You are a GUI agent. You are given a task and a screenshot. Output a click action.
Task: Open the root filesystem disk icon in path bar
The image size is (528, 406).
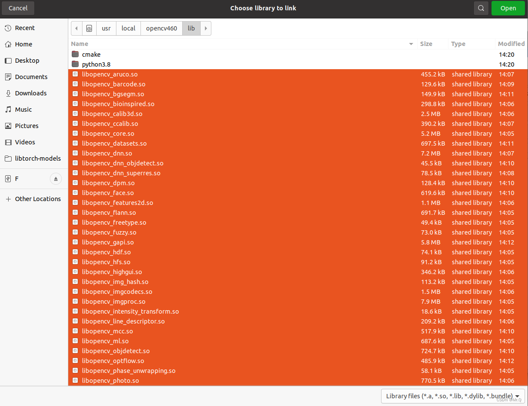coord(89,28)
